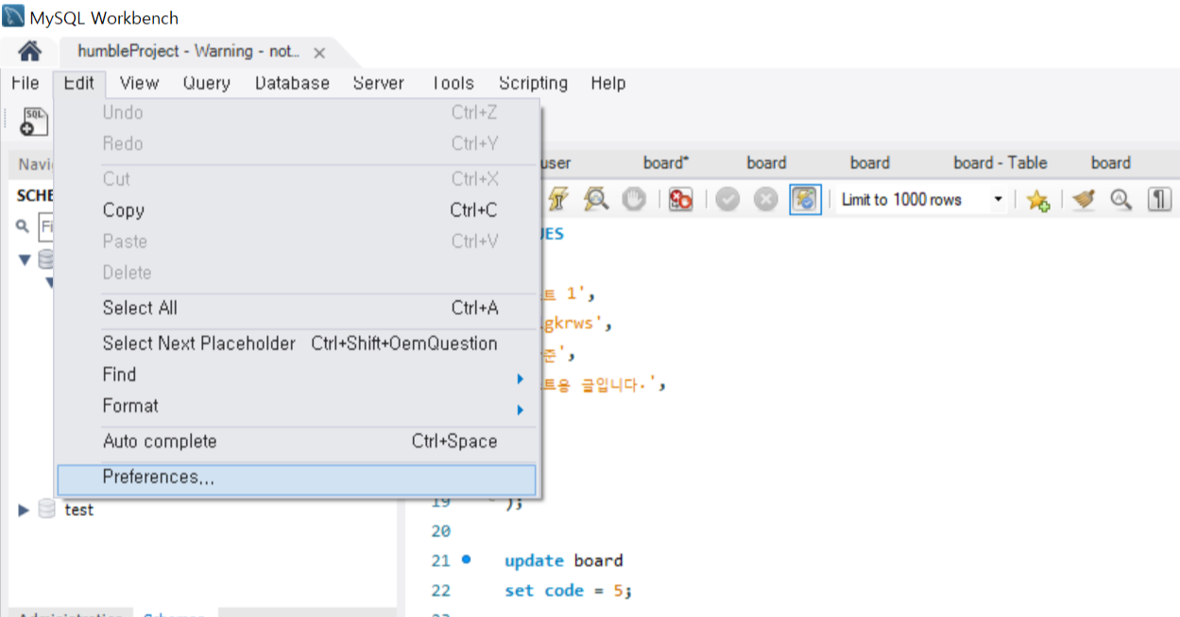Close the open Edit menu

pyautogui.click(x=79, y=83)
